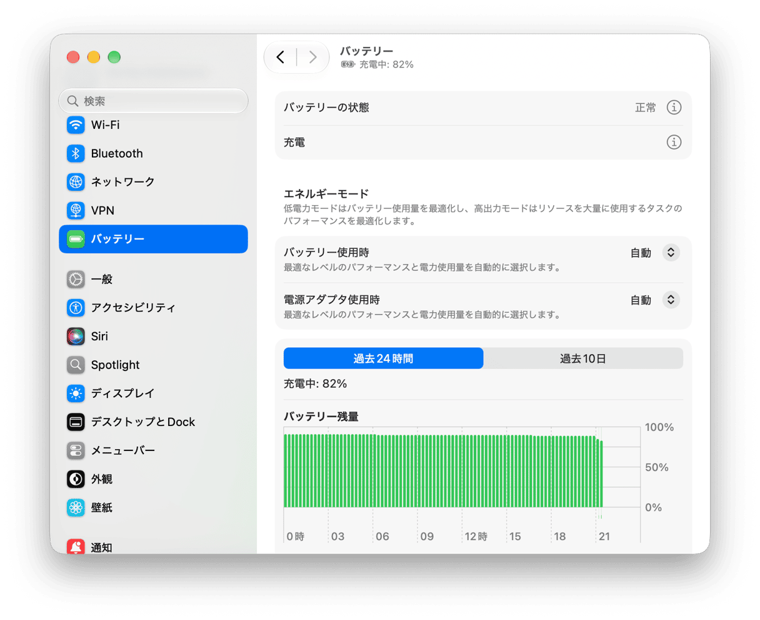Click the エネルギーモード heading
Viewport: 760px width, 620px height.
(x=326, y=193)
